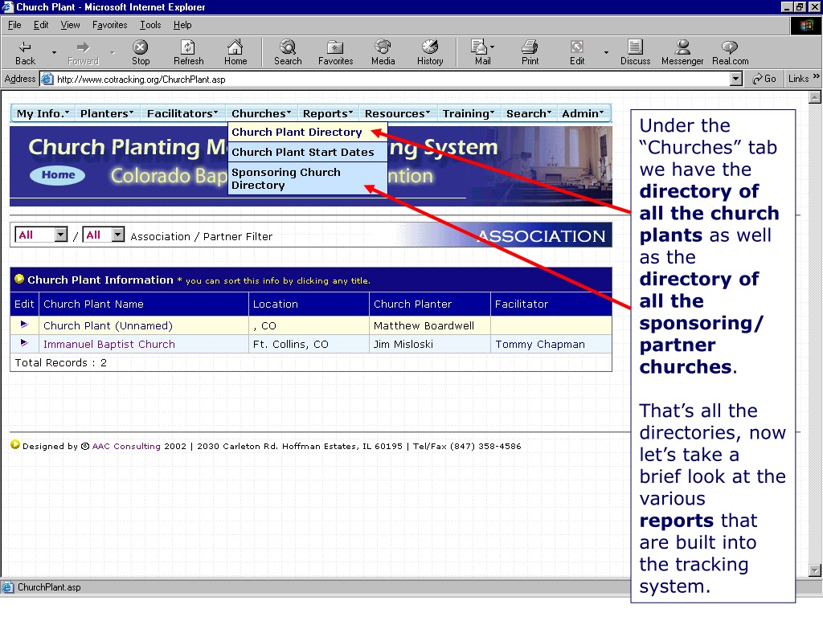Screen dimensions: 823x617
Task: Click the Ft. Collins, CO cell
Action: click(309, 344)
